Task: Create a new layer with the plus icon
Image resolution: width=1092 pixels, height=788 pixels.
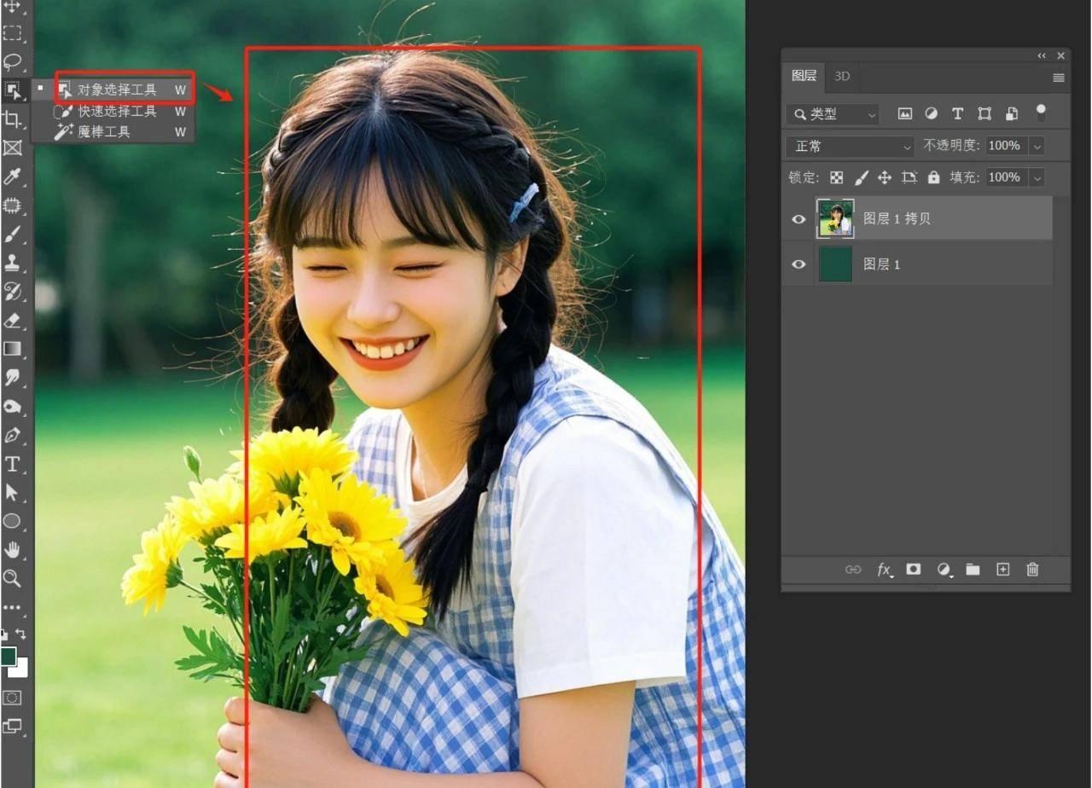Action: 1002,570
